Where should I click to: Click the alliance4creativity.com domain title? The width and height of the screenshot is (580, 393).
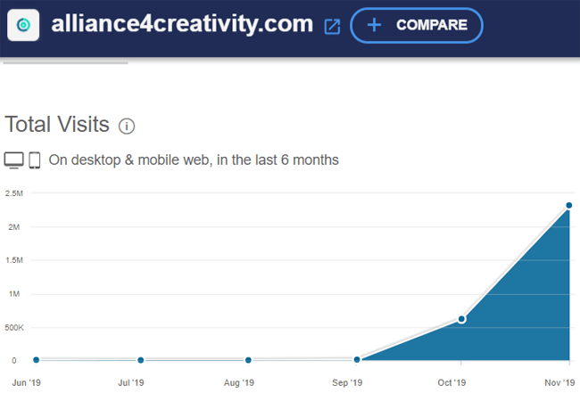[182, 24]
